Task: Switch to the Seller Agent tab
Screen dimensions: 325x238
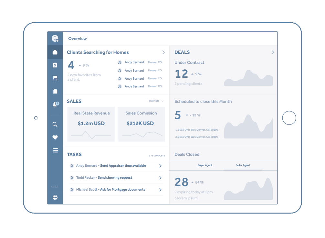Action: 243,165
